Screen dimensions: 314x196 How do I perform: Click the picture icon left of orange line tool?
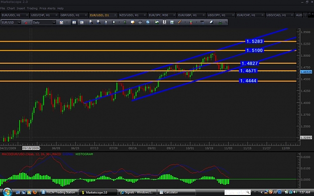172,22
